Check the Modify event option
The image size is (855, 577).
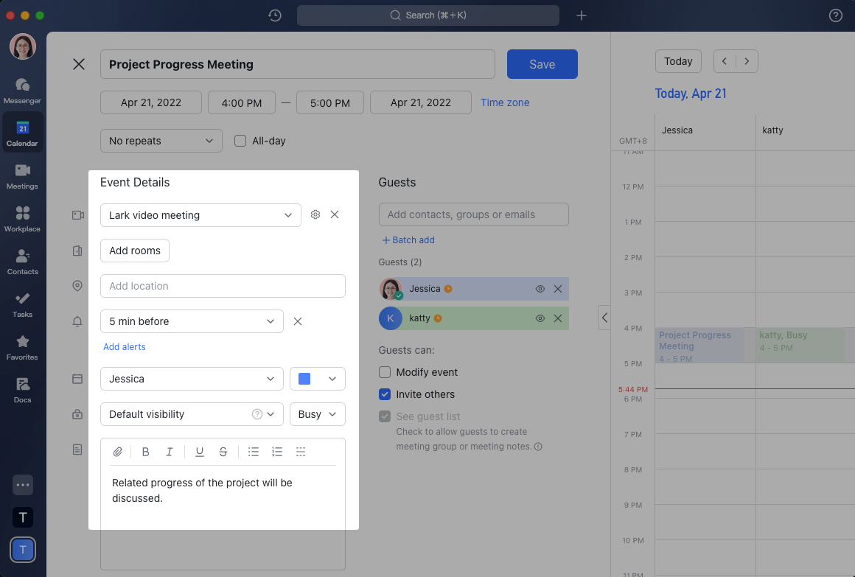tap(385, 372)
